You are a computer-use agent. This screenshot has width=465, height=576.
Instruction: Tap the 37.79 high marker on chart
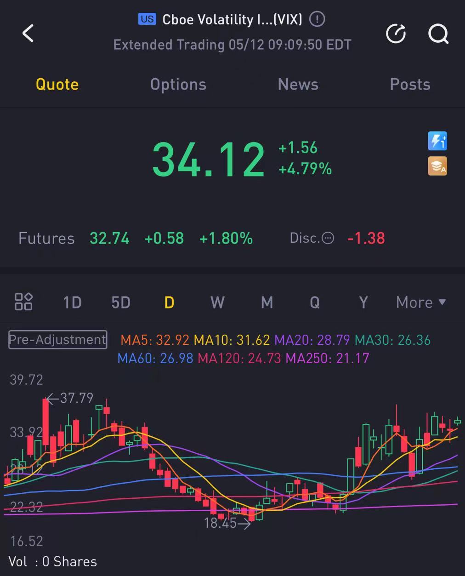(x=70, y=398)
